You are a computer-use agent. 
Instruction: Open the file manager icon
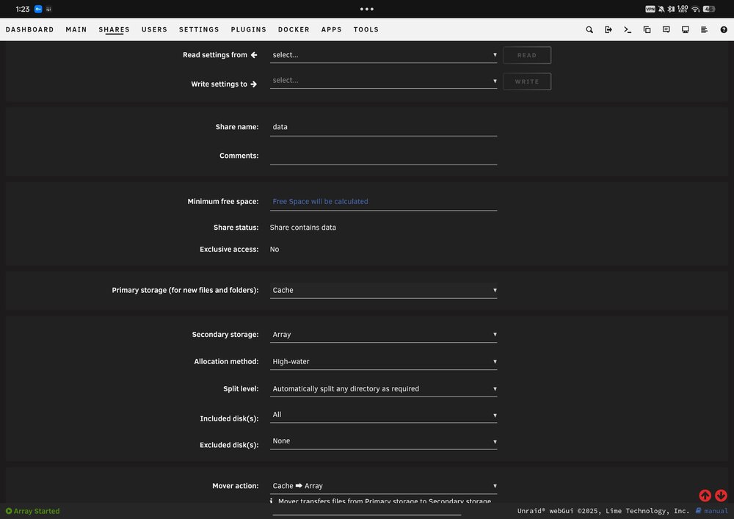point(647,29)
